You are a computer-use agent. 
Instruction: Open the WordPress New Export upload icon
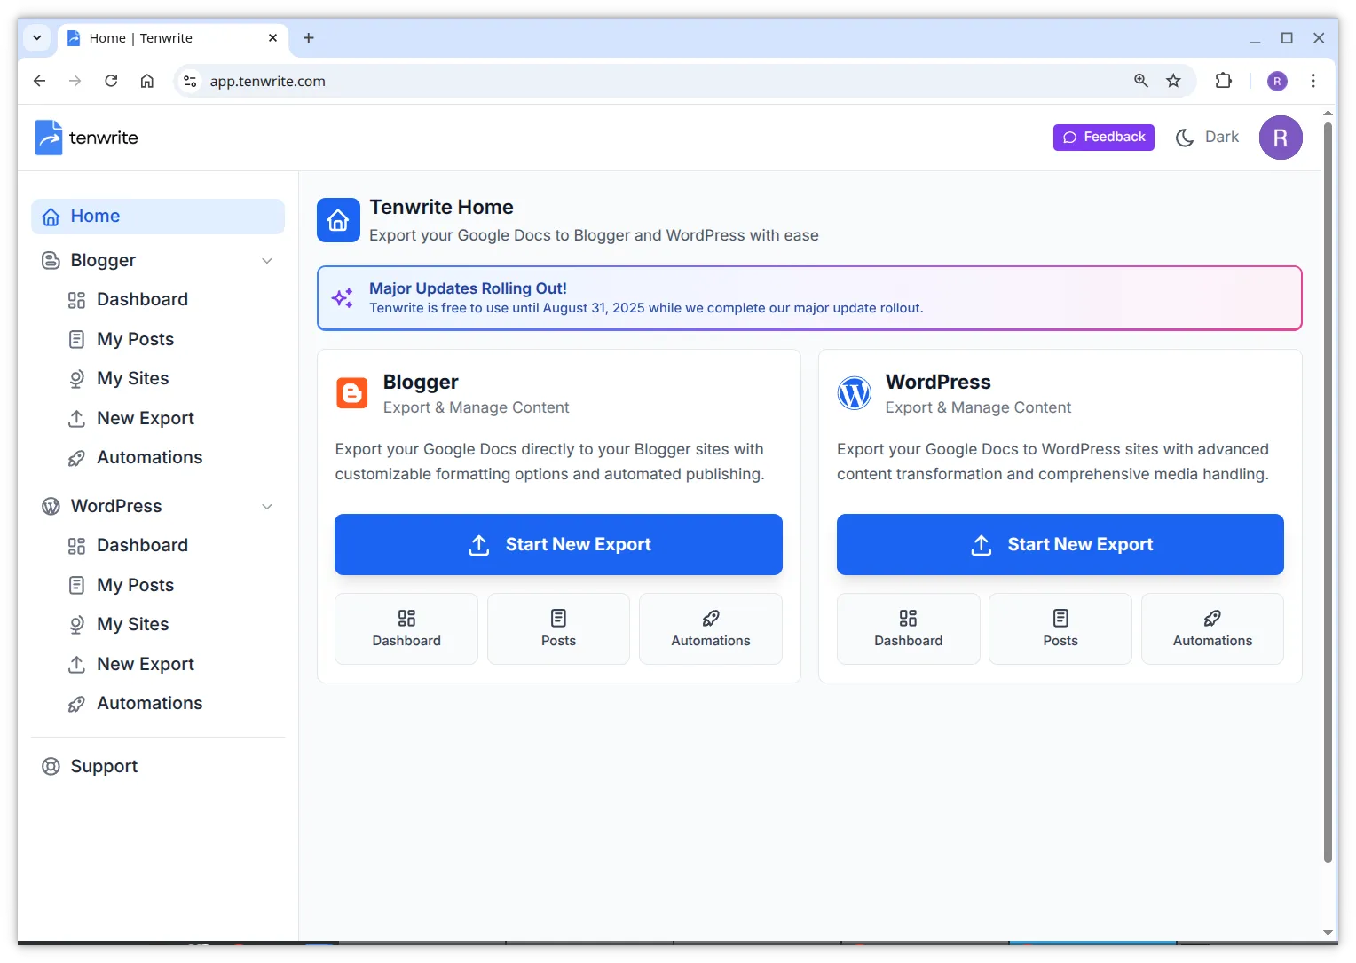point(75,664)
